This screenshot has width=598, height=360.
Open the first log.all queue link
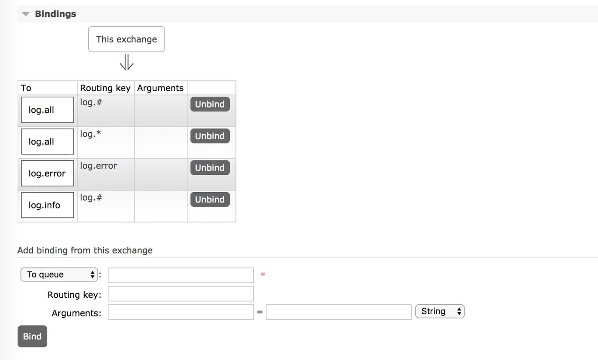tap(42, 110)
